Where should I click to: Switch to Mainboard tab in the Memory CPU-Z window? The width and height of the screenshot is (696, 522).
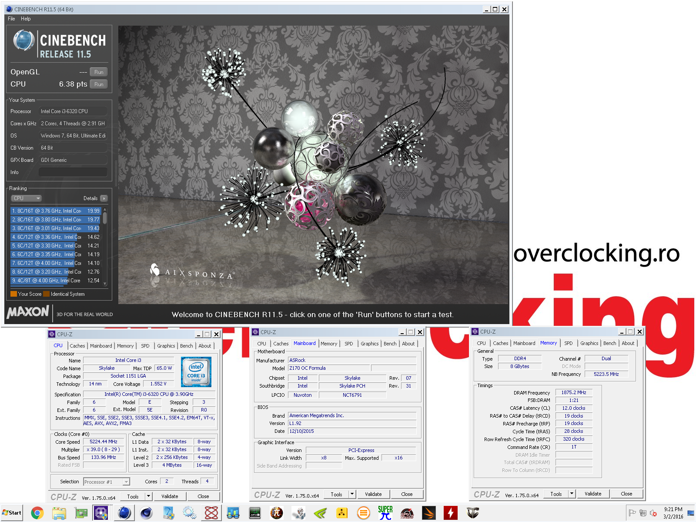(x=524, y=343)
